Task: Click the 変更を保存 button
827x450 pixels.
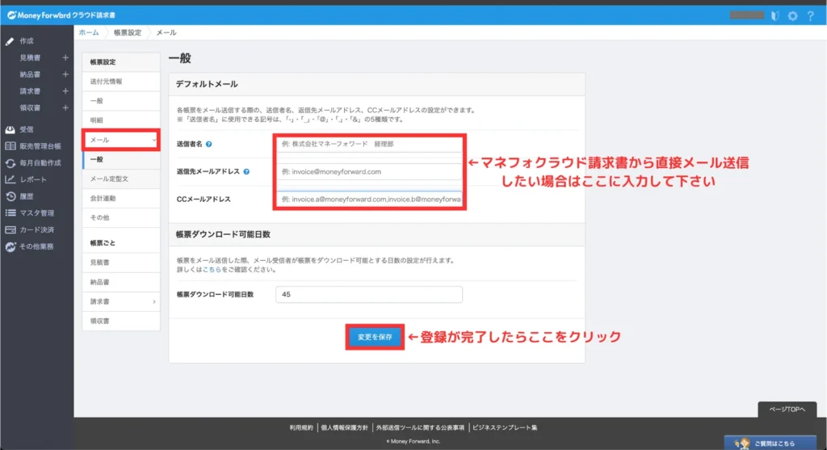Action: point(374,337)
